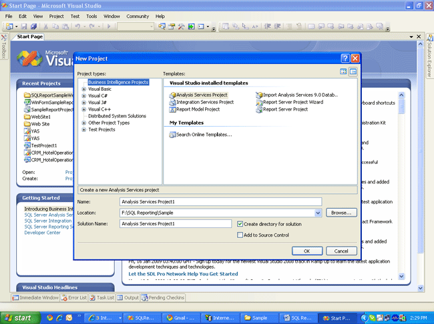Enable Add to Source Control checkbox
Screen dimensions: 434x324
click(240, 235)
